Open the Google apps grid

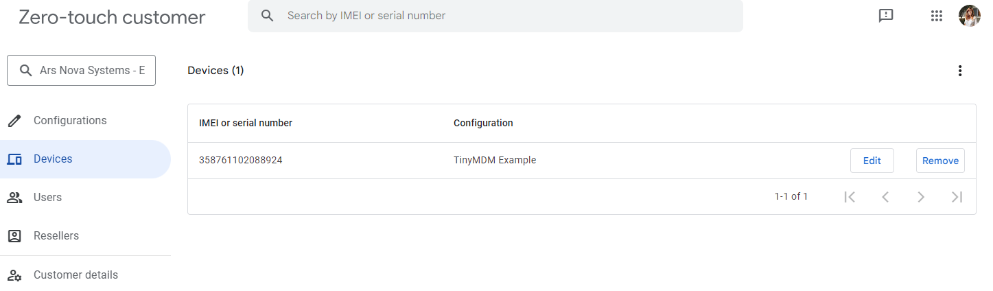click(x=937, y=16)
